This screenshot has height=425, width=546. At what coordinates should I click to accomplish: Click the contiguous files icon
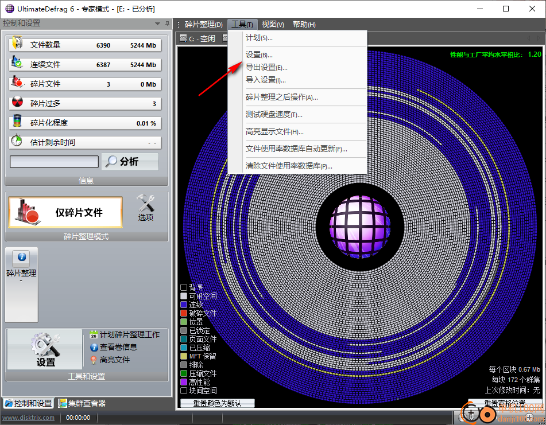[x=17, y=63]
